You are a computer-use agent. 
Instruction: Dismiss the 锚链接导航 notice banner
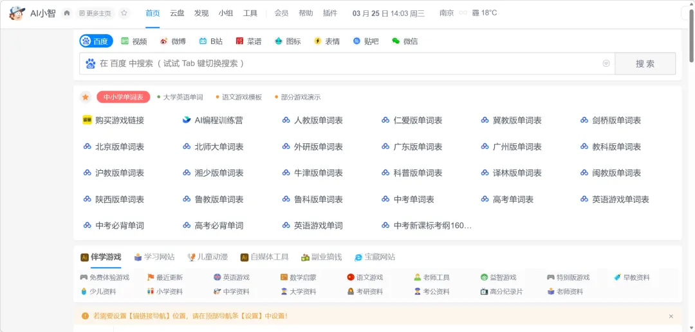tap(671, 316)
